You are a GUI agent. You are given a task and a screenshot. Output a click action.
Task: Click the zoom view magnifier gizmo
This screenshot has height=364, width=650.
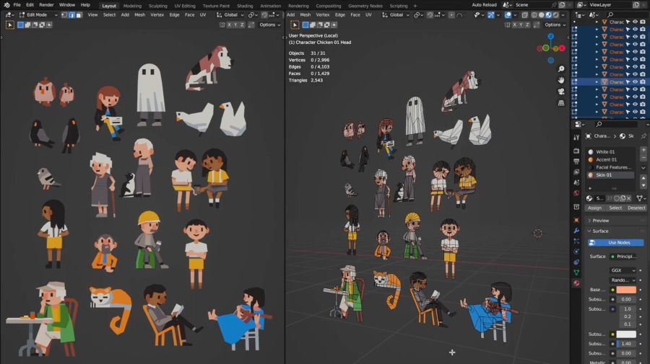[x=561, y=68]
